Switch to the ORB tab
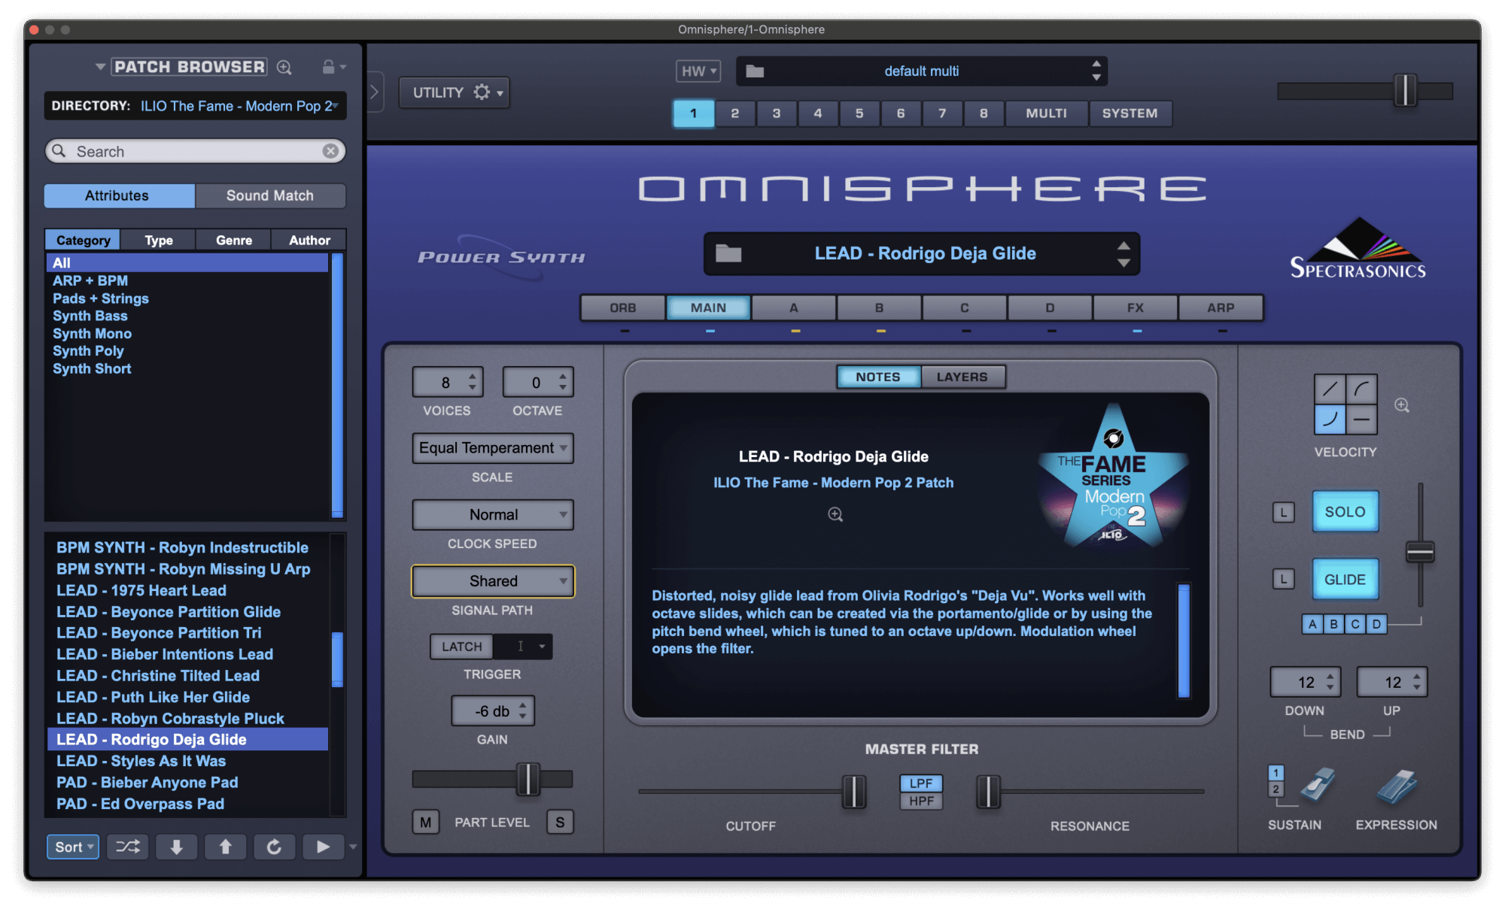This screenshot has height=909, width=1505. click(623, 308)
